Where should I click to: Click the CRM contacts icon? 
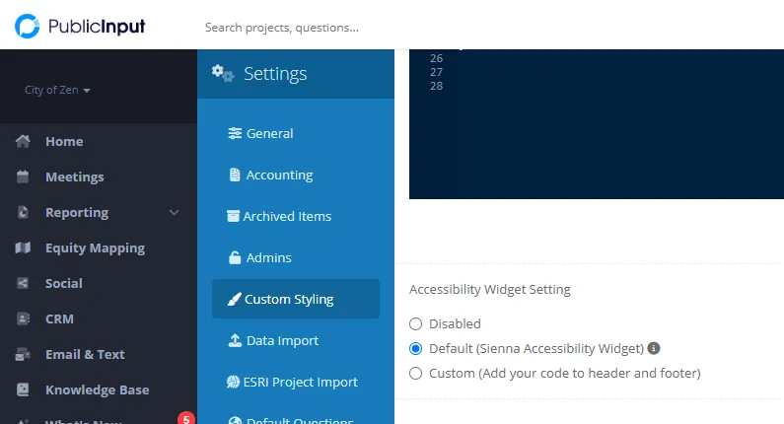[24, 319]
